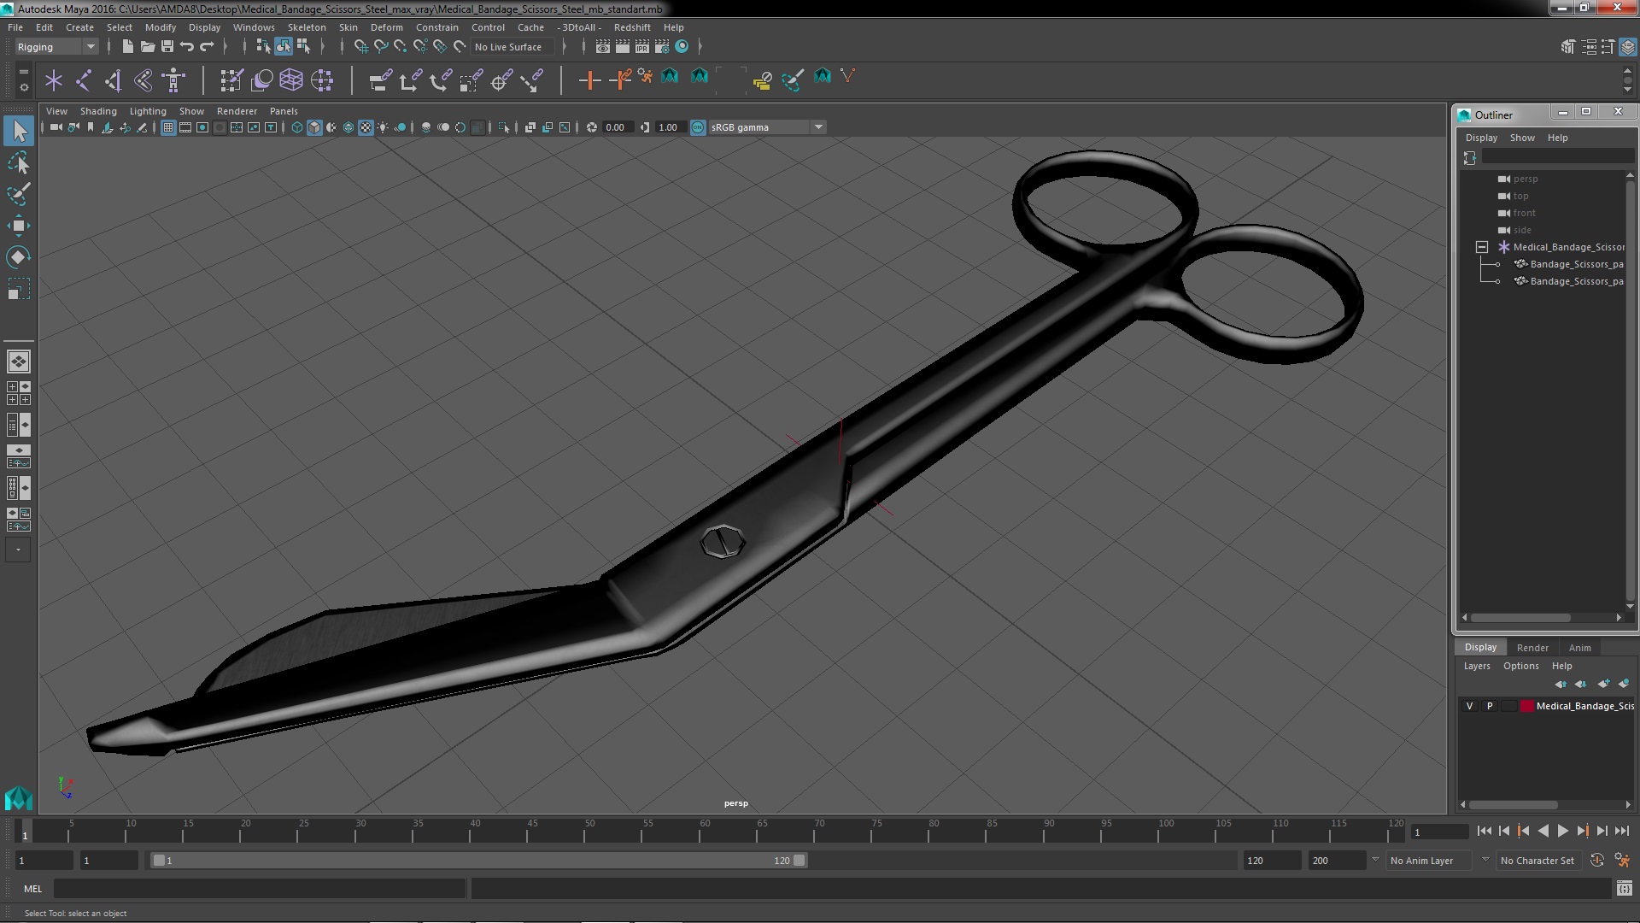
Task: Click the HumanIK skeleton shelf icon
Action: point(173,80)
